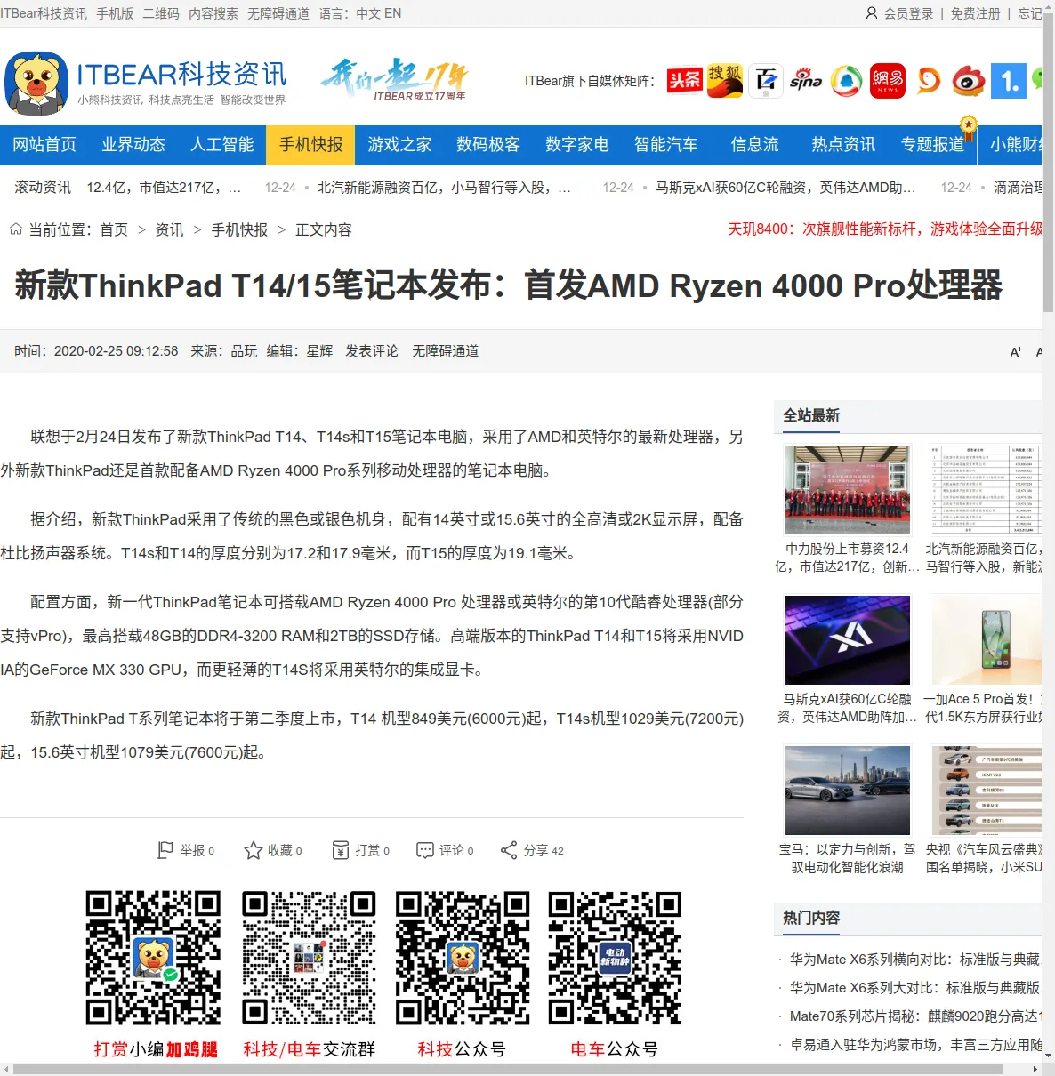Switch to the 数码极客 nav tab

(x=488, y=145)
